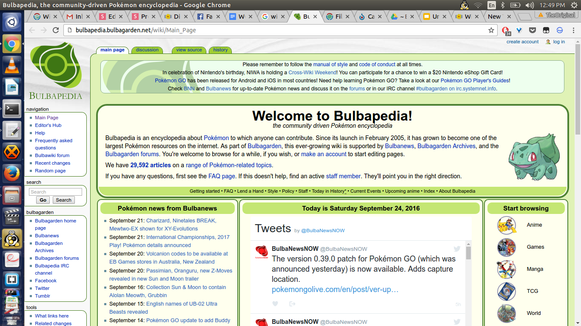Click the 29,592 articles link
The height and width of the screenshot is (326, 581).
pyautogui.click(x=151, y=165)
